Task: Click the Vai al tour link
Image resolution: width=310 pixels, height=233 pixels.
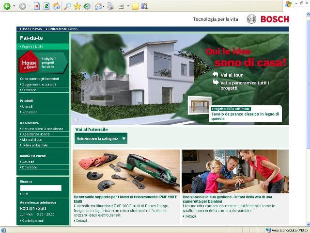Action: (232, 75)
